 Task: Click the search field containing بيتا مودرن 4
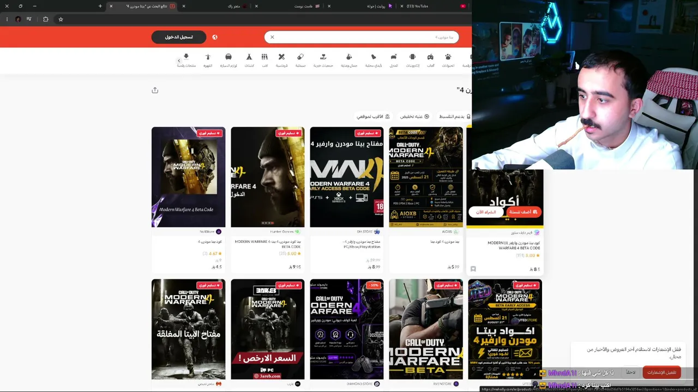pos(362,37)
